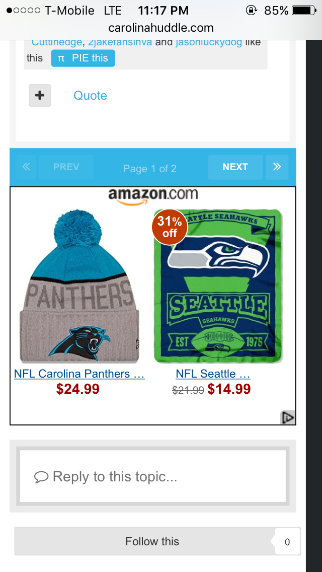
Task: Tap the plus multiquote icon button
Action: click(x=40, y=96)
